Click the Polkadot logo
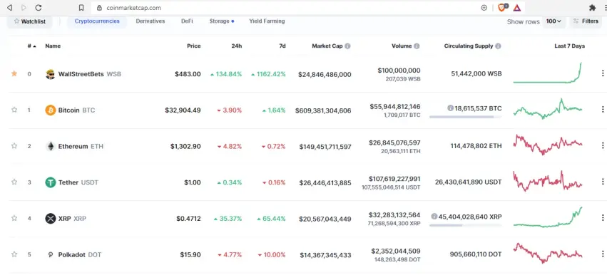This screenshot has height=275, width=607. [51, 254]
